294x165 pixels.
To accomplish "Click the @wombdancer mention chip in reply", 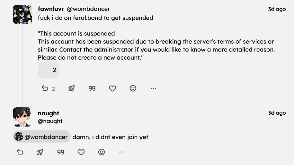I will (42, 136).
